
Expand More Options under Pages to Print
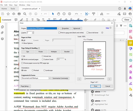pyautogui.click(x=27, y=43)
